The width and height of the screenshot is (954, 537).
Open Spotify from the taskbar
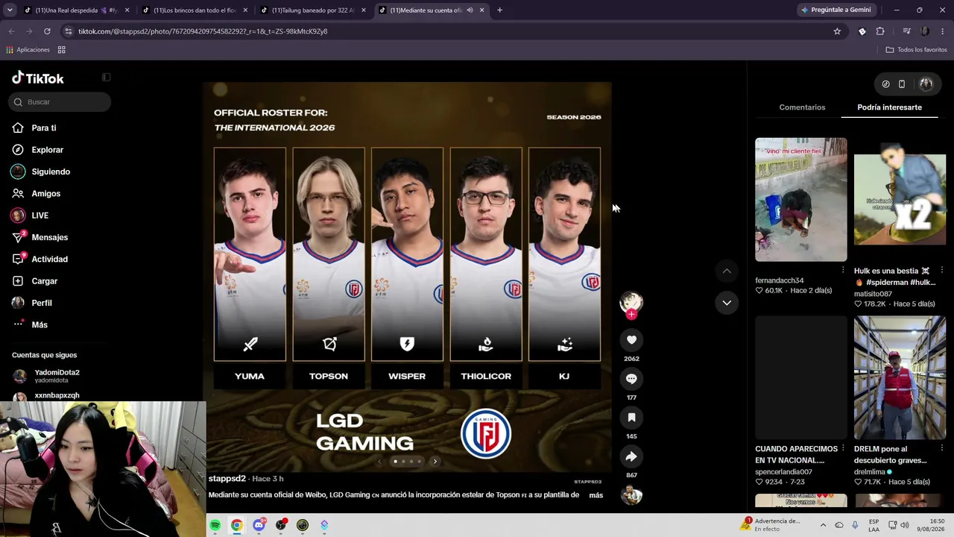[x=215, y=525]
